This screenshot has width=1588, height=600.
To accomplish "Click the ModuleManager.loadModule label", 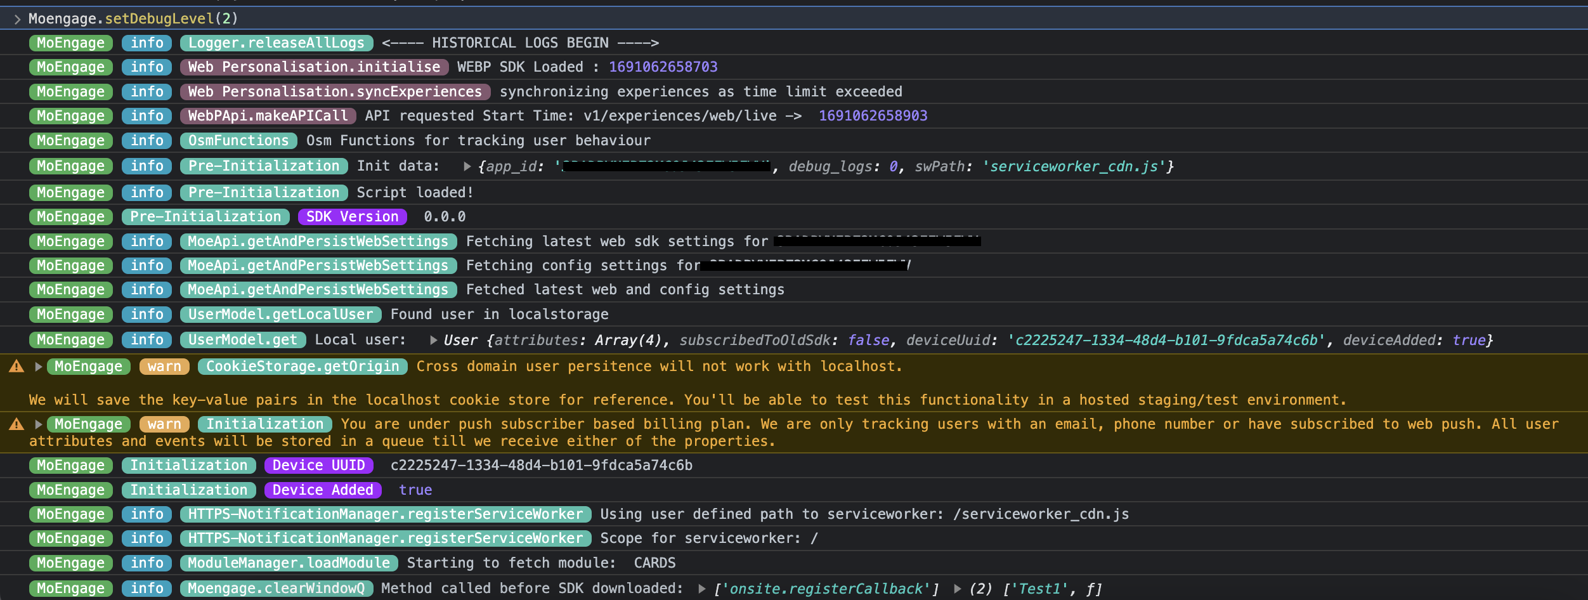I will click(289, 563).
